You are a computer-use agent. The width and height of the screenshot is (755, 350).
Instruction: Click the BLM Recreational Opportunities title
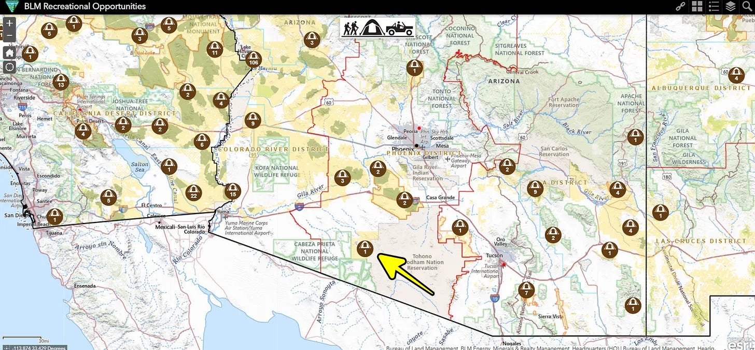tap(85, 7)
